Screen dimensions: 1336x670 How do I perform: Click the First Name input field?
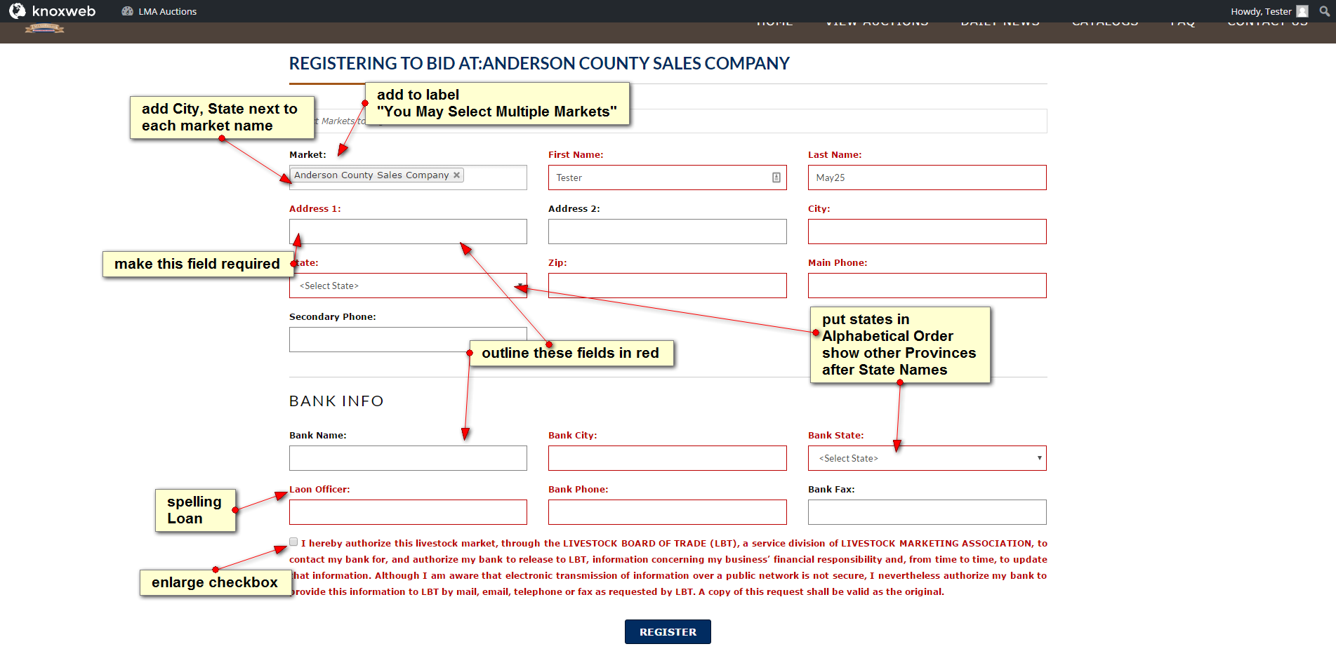(x=667, y=177)
